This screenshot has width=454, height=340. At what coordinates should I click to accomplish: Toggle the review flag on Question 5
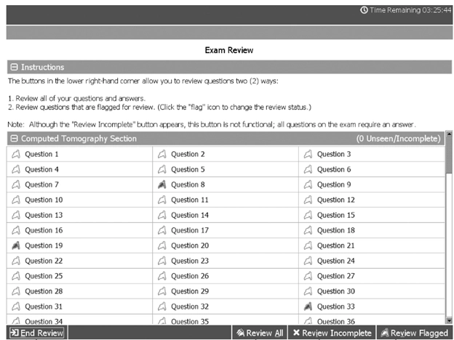point(162,169)
